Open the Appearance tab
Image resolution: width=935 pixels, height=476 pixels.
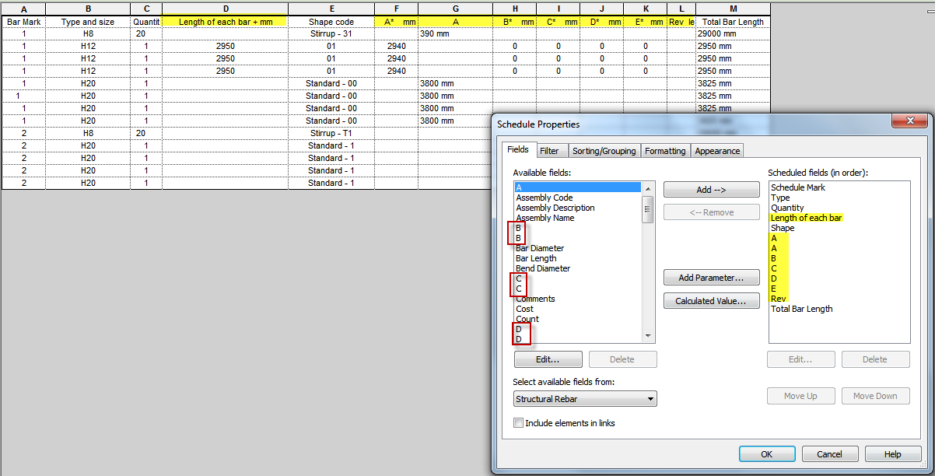point(716,150)
